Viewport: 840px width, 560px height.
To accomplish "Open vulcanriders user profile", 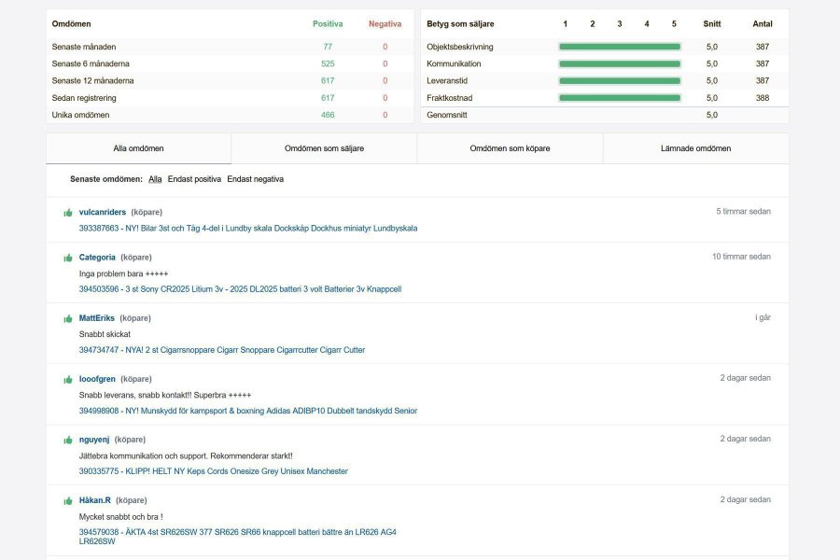I will [x=103, y=212].
